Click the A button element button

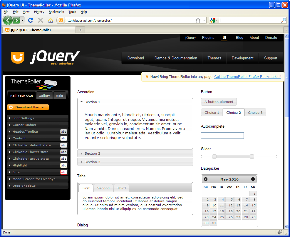coord(219,102)
